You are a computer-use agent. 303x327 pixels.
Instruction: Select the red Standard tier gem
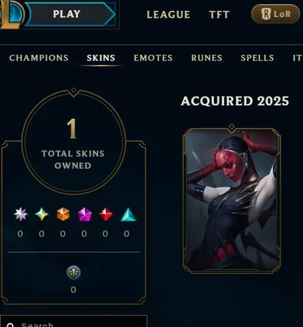click(x=106, y=214)
